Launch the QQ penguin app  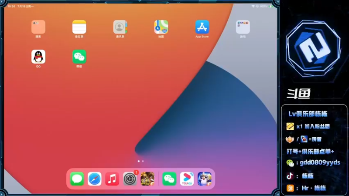point(38,57)
